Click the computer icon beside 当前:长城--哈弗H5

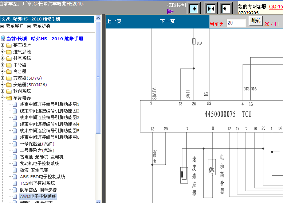click(x=3, y=38)
